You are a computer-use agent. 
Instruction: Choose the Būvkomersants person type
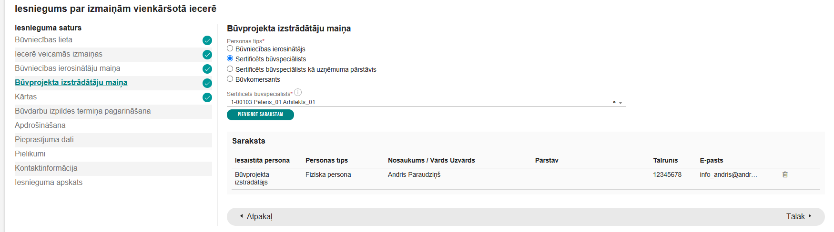(x=230, y=79)
